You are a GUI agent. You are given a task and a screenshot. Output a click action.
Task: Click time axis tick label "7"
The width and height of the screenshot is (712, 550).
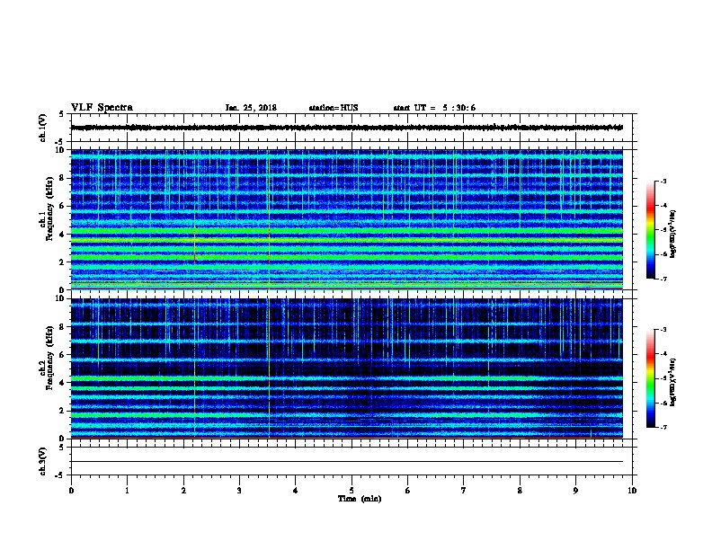tap(464, 491)
